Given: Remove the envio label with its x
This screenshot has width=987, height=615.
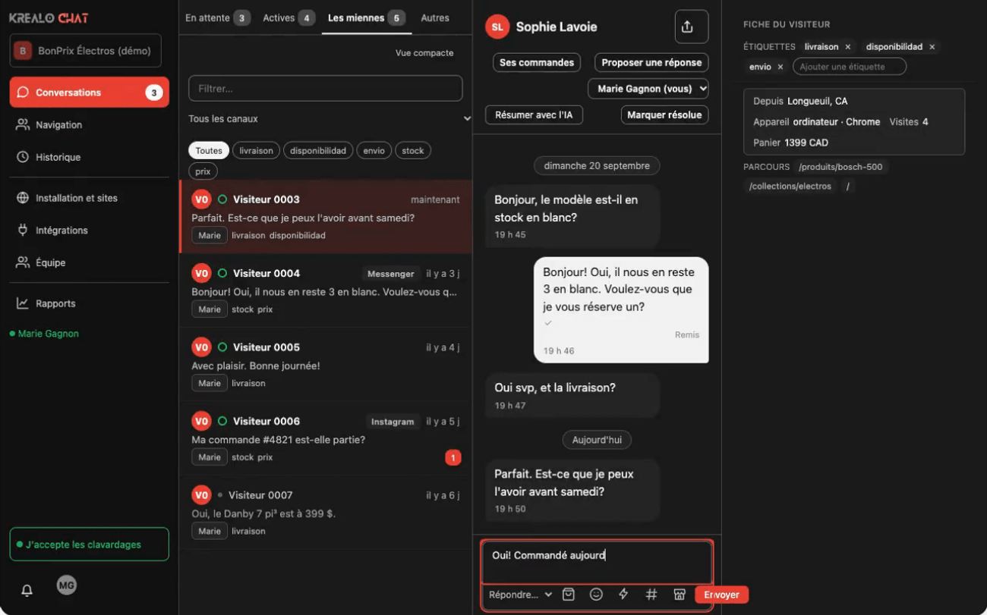Looking at the screenshot, I should coord(780,67).
